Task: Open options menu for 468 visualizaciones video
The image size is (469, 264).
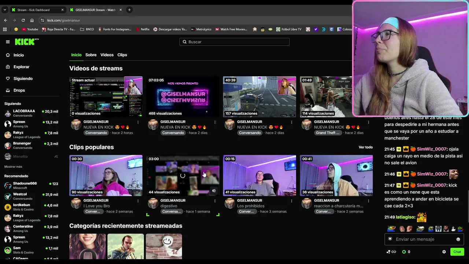Action: (x=215, y=122)
